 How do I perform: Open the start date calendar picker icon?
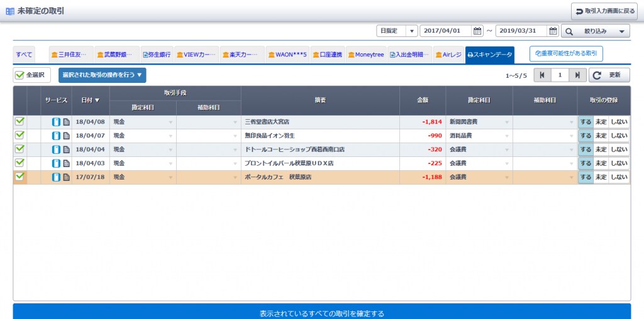[x=477, y=31]
